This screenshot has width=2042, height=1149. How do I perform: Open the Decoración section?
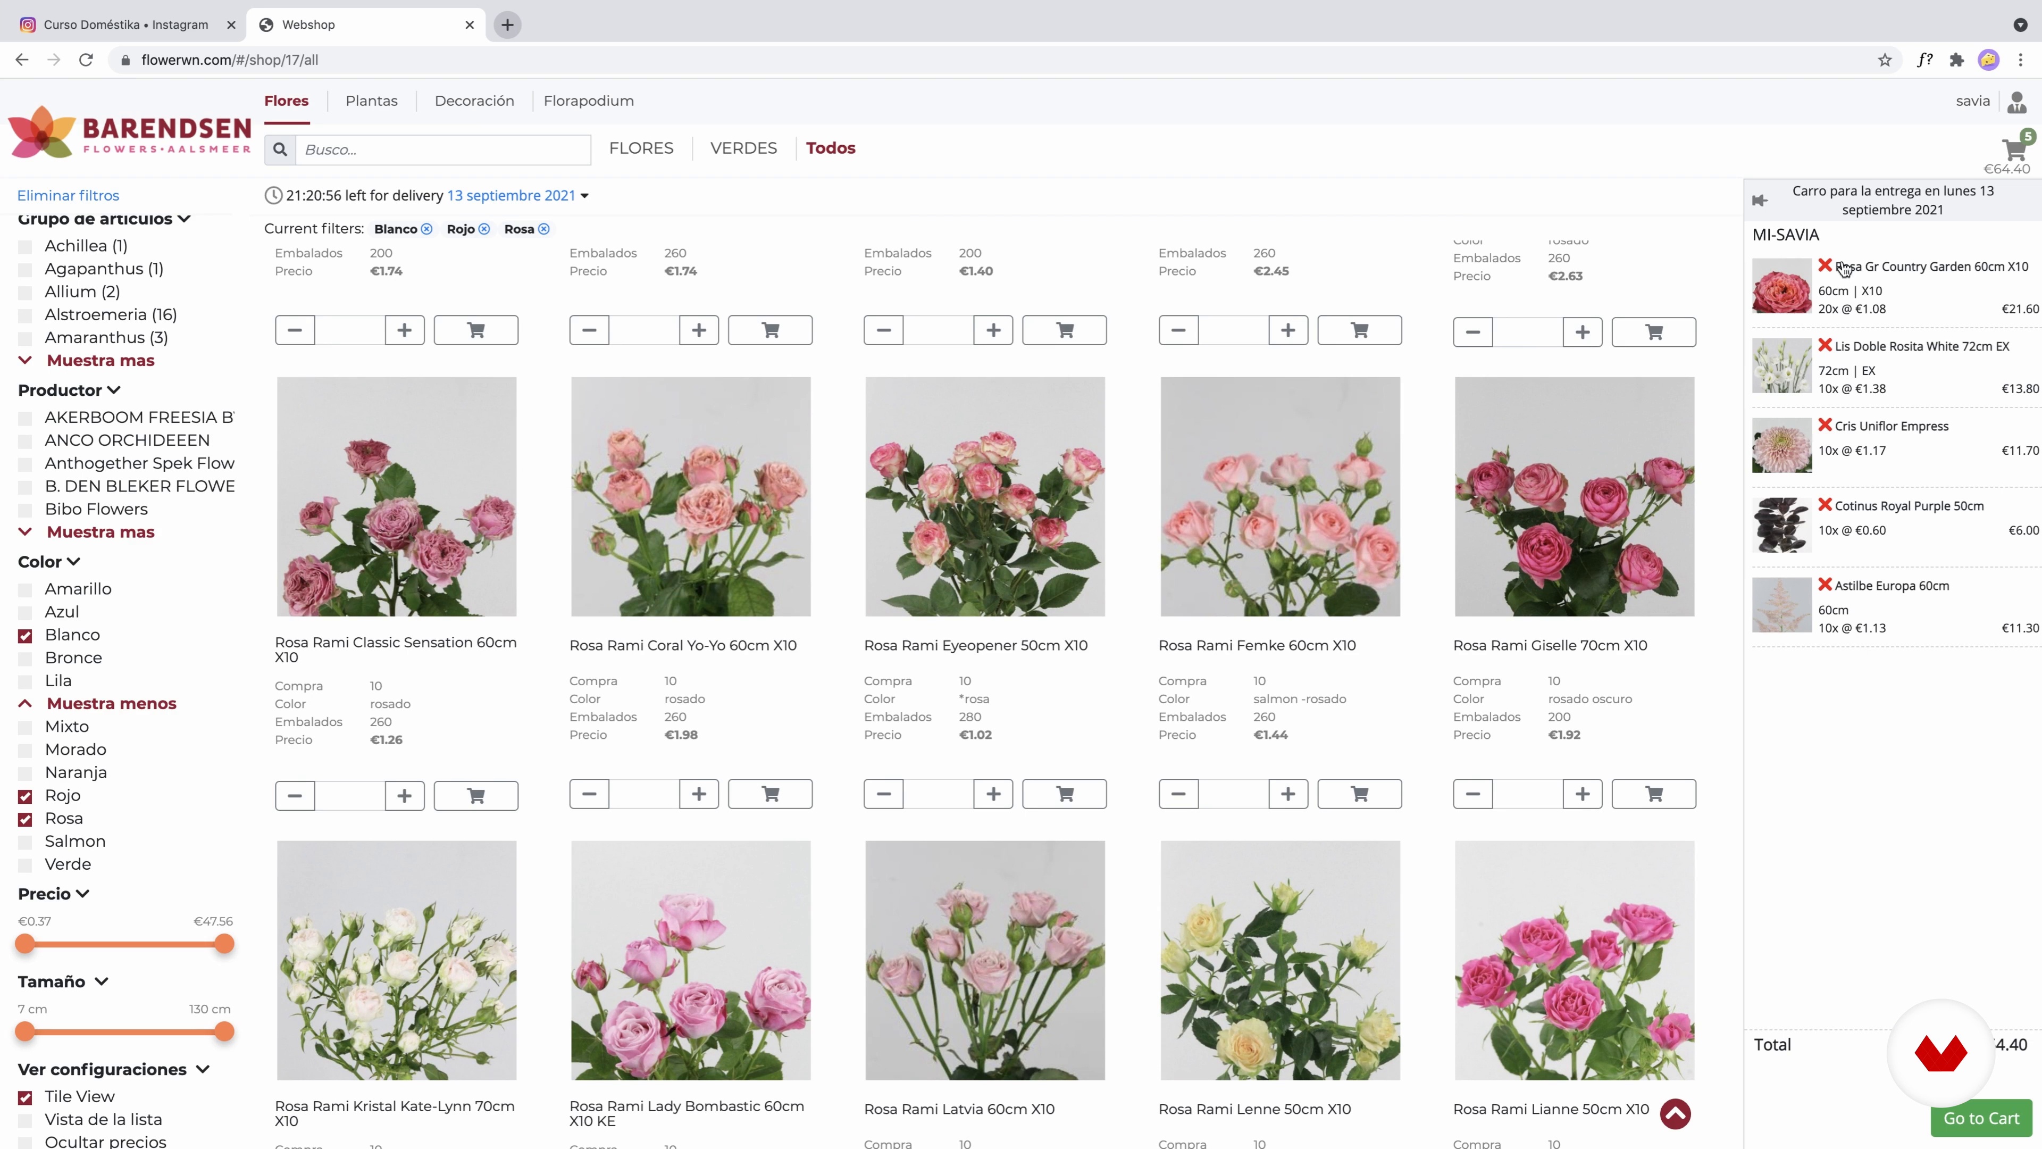point(474,101)
